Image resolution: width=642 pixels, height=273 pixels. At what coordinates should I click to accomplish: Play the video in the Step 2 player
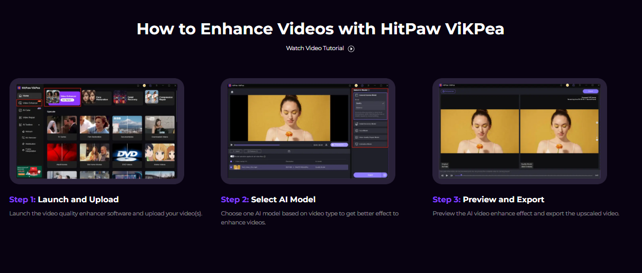(232, 145)
